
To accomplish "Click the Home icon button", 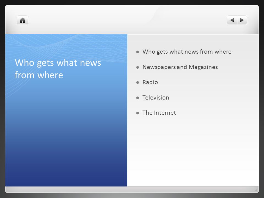I will (23, 20).
